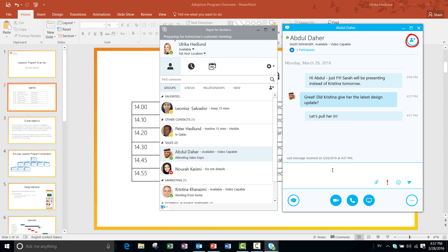The width and height of the screenshot is (448, 252).
Task: Open the Meetings calendar tab in Skype
Action: click(x=212, y=66)
